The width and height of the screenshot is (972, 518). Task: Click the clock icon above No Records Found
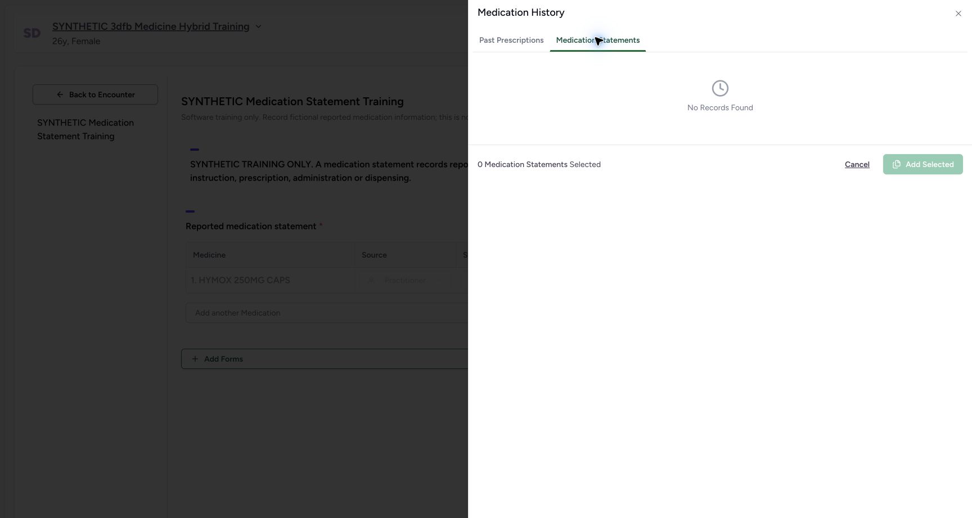point(720,88)
